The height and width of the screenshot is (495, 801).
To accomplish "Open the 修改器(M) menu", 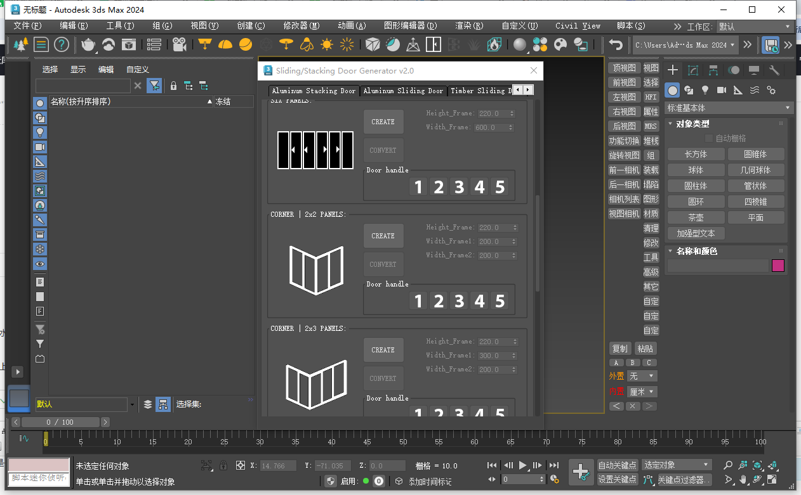I will tap(301, 26).
